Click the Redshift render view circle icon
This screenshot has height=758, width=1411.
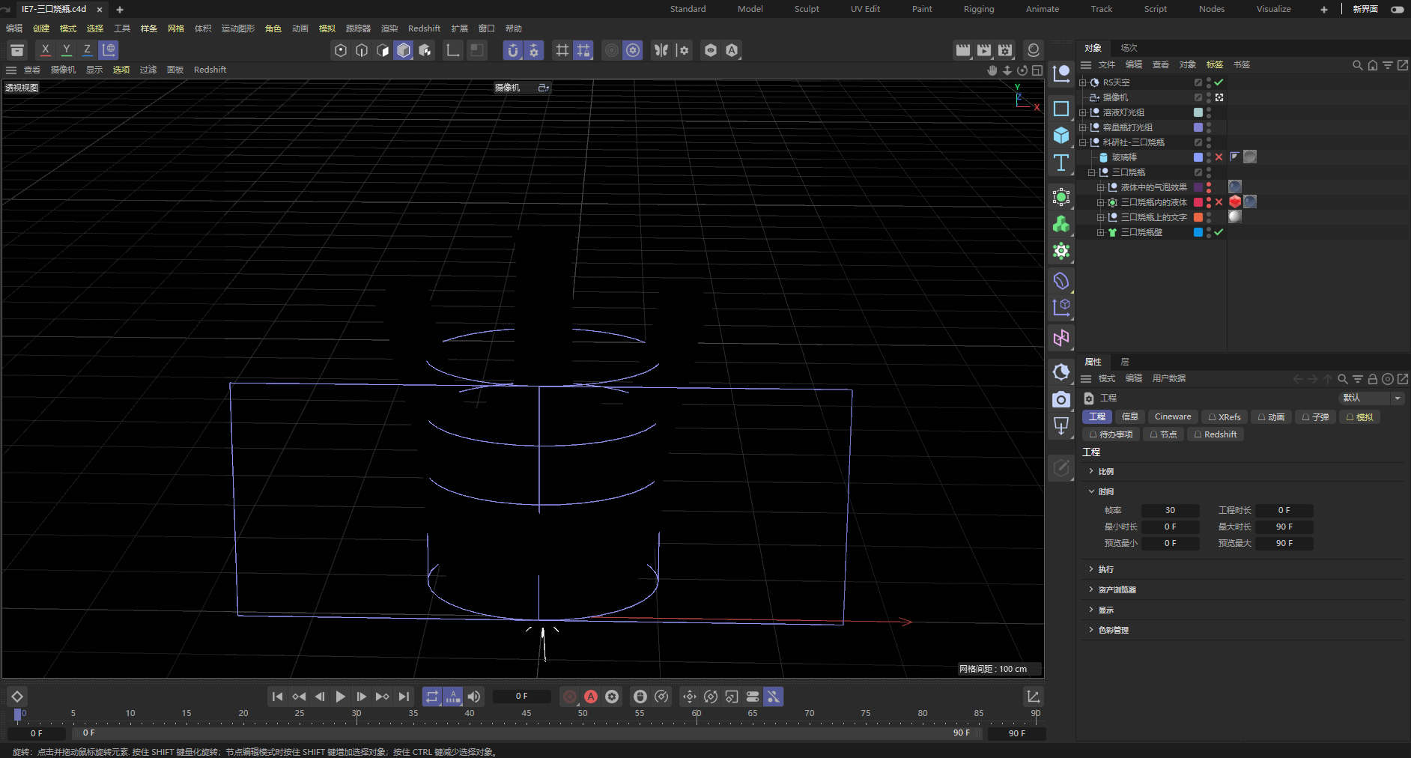coord(1034,50)
